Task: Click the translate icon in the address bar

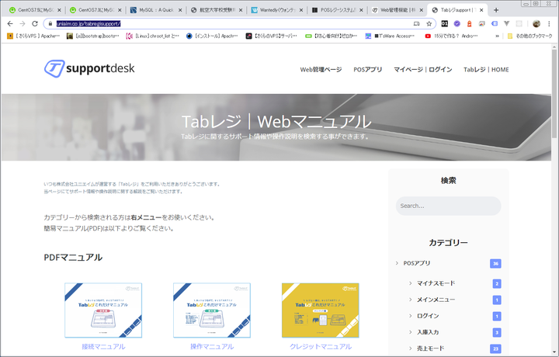Action: [x=416, y=23]
